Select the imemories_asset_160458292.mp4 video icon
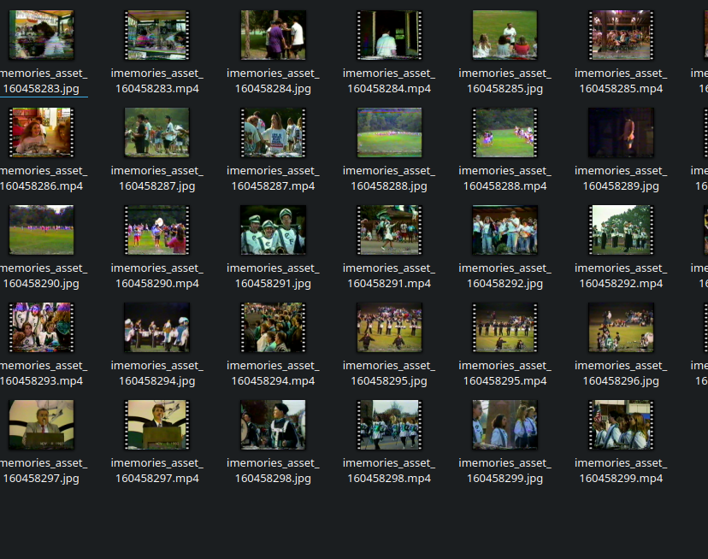The height and width of the screenshot is (559, 708). click(x=621, y=230)
